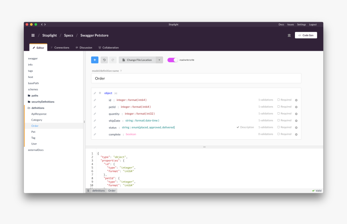Check Required for the petId property
The image size is (347, 224).
tap(279, 107)
